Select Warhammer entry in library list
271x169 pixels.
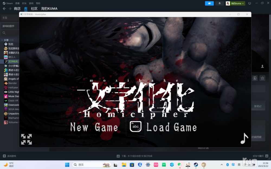pyautogui.click(x=11, y=118)
